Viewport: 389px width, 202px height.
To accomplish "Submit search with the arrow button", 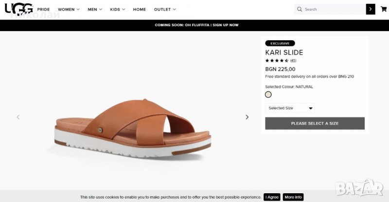I will pos(371,9).
